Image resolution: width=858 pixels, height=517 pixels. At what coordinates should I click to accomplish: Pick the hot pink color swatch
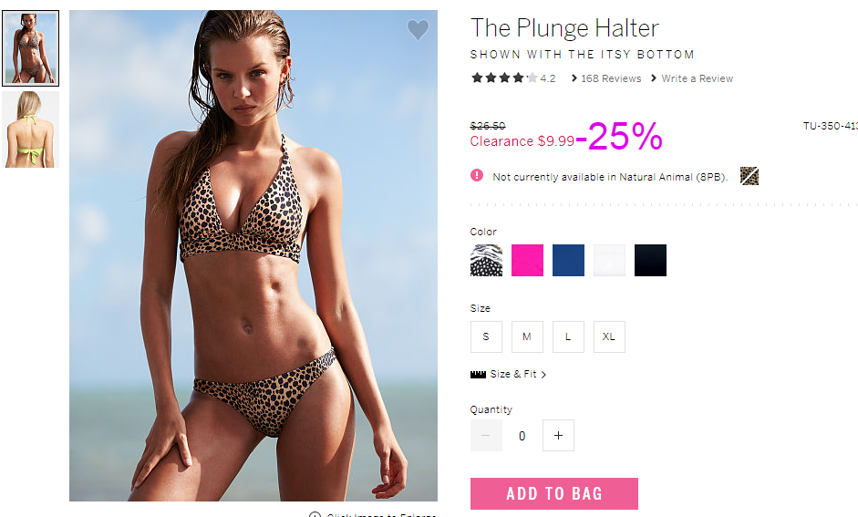tap(527, 260)
